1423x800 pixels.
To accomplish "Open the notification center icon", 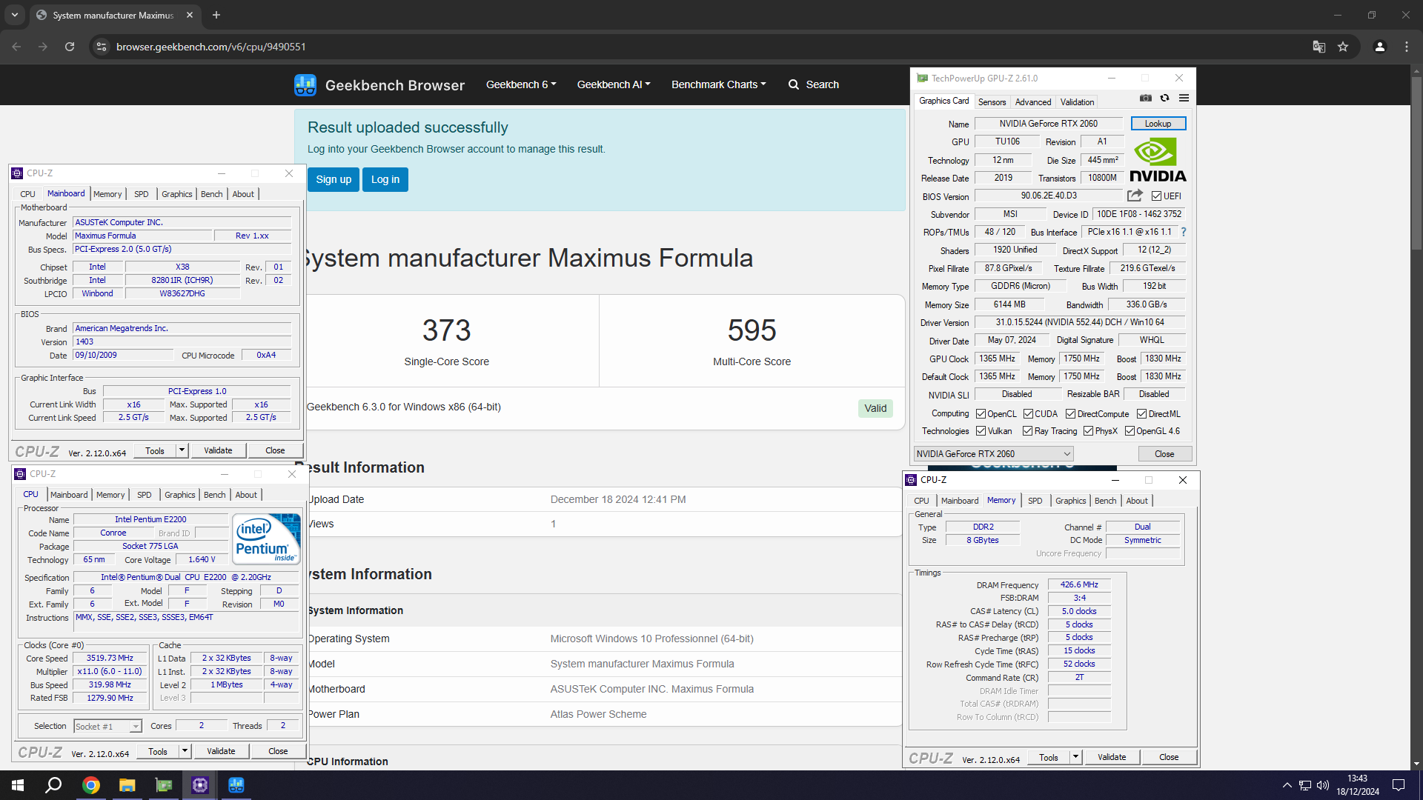I will tap(1399, 785).
